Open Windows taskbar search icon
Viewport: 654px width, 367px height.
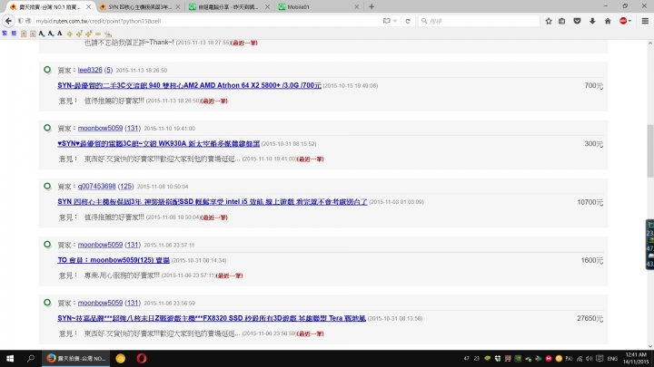31,358
